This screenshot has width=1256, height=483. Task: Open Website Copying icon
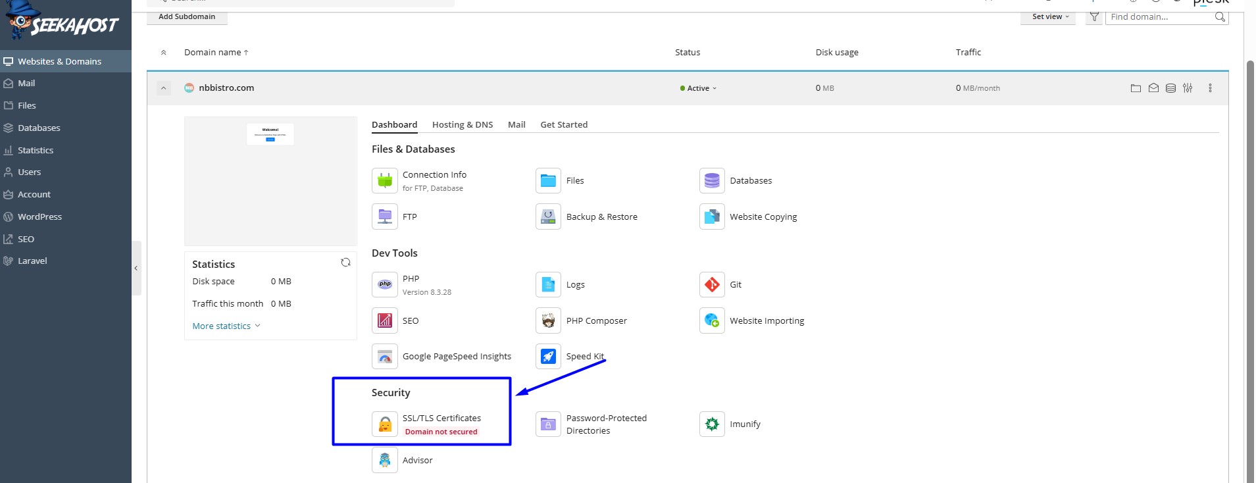712,216
